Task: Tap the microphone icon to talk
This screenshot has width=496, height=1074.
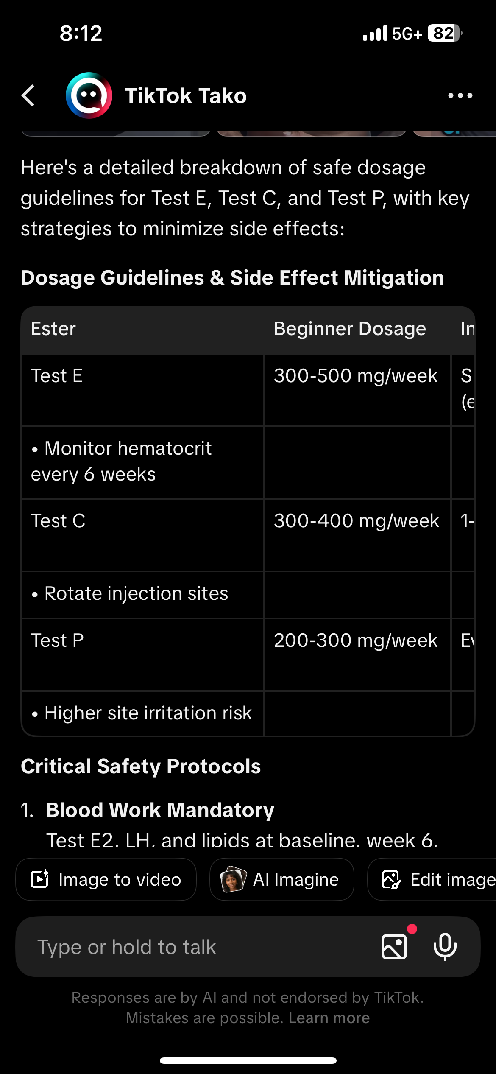Action: [445, 947]
